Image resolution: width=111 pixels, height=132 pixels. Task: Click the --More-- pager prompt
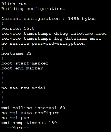point(18,128)
